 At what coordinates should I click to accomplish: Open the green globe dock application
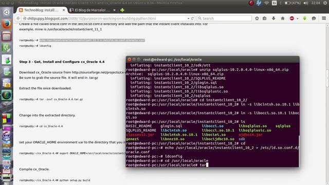click(6, 95)
